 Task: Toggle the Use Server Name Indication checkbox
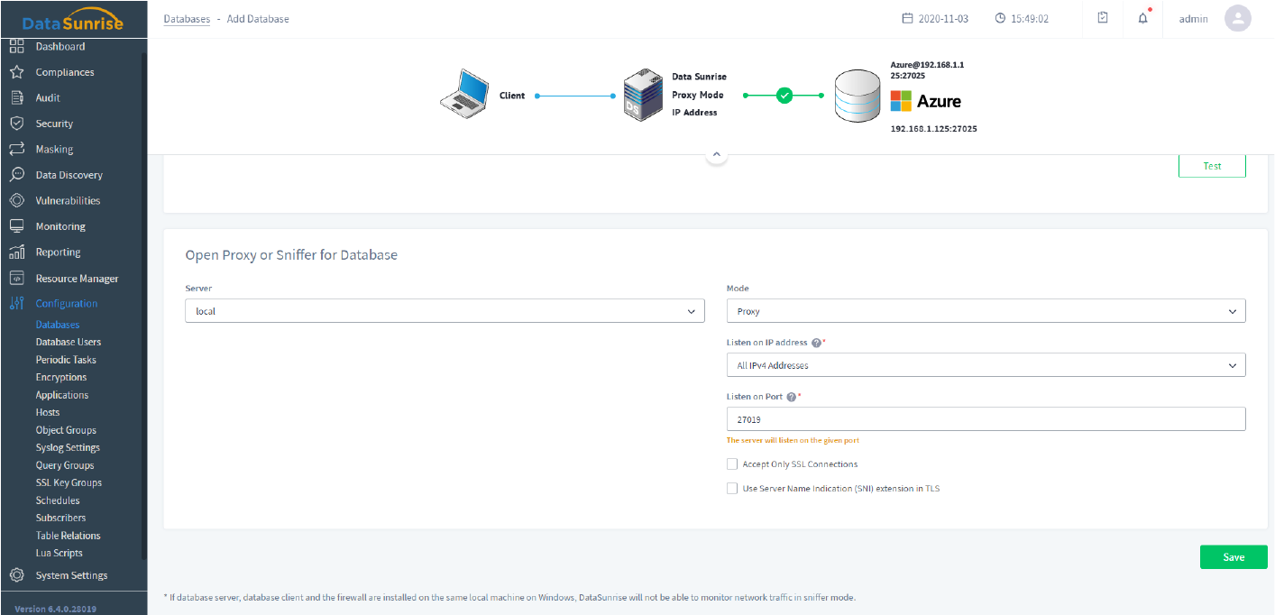pyautogui.click(x=732, y=489)
